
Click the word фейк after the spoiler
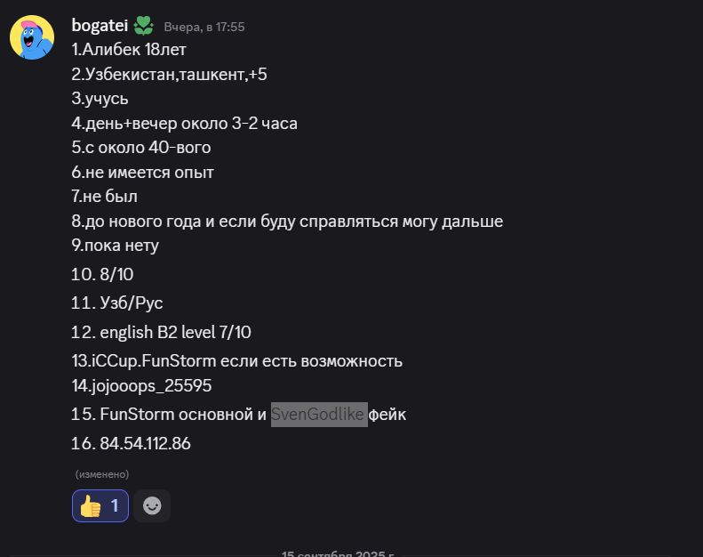[x=387, y=415]
